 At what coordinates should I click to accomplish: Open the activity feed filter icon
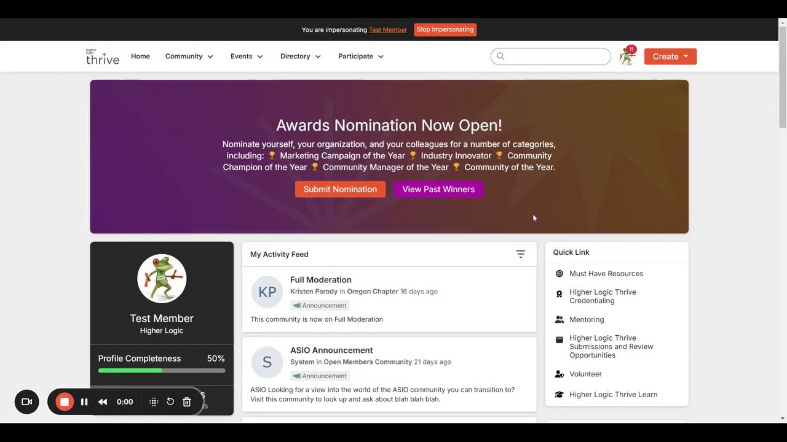pyautogui.click(x=521, y=254)
